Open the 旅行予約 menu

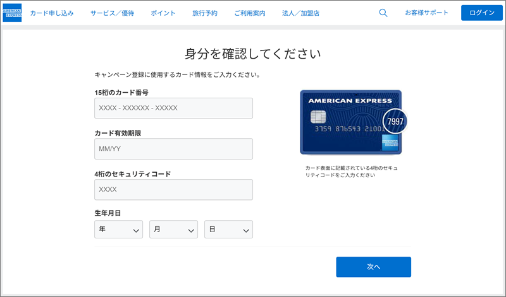point(204,13)
